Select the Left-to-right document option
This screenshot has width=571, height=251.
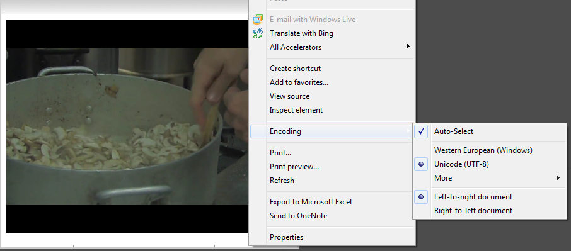(x=473, y=197)
